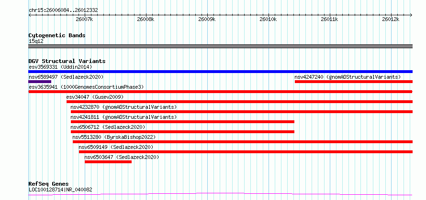
Task: Open the esv34047 (Gusev2009) label
Action: 95,97
